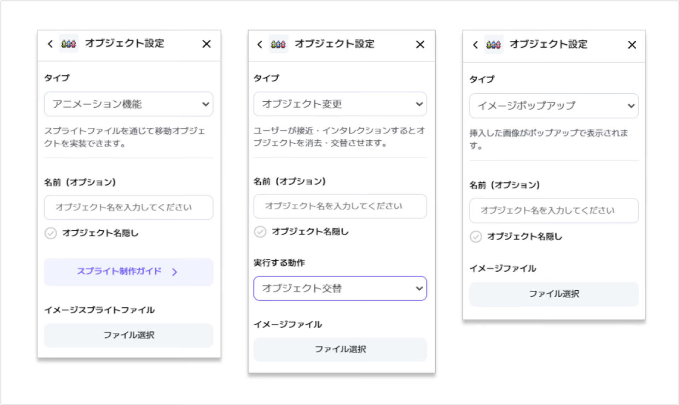Close the image popup settings panel
This screenshot has height=405, width=679.
coord(632,45)
